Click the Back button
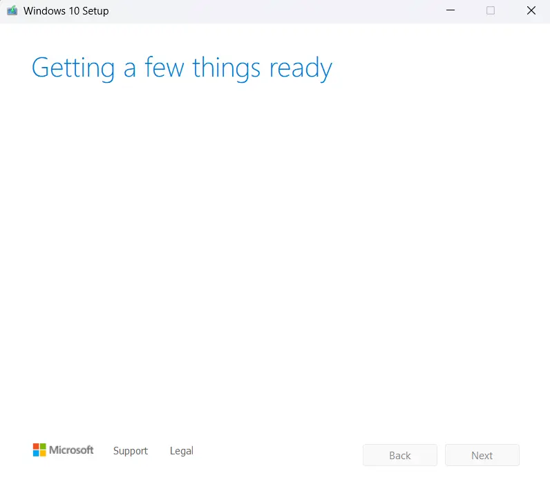The height and width of the screenshot is (482, 550). coord(400,455)
